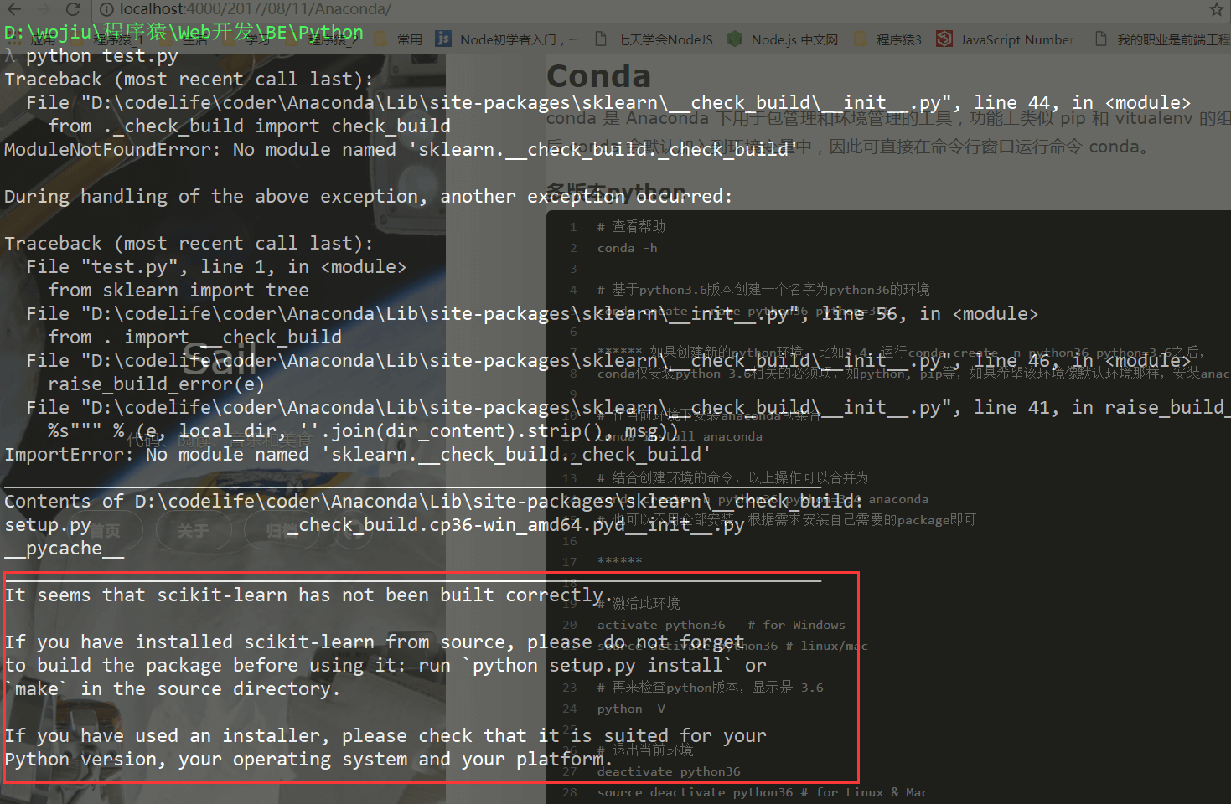This screenshot has width=1231, height=804.
Task: Click 'activate python36' line in code block
Action: (x=660, y=625)
